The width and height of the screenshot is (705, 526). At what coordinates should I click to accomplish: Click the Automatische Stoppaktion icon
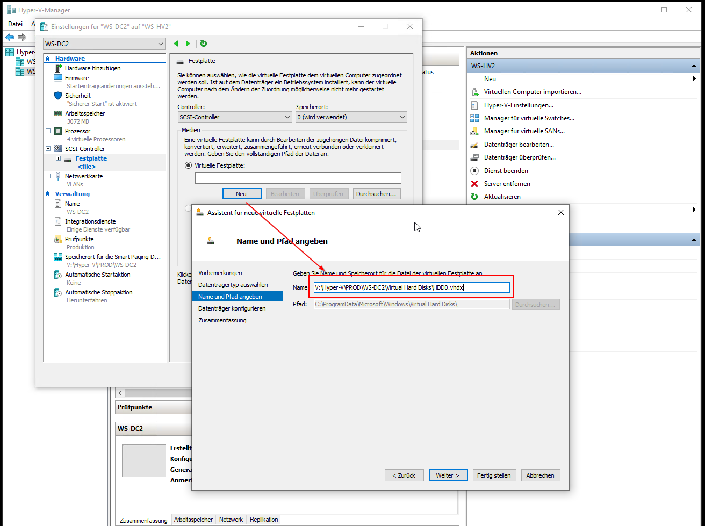tap(58, 292)
